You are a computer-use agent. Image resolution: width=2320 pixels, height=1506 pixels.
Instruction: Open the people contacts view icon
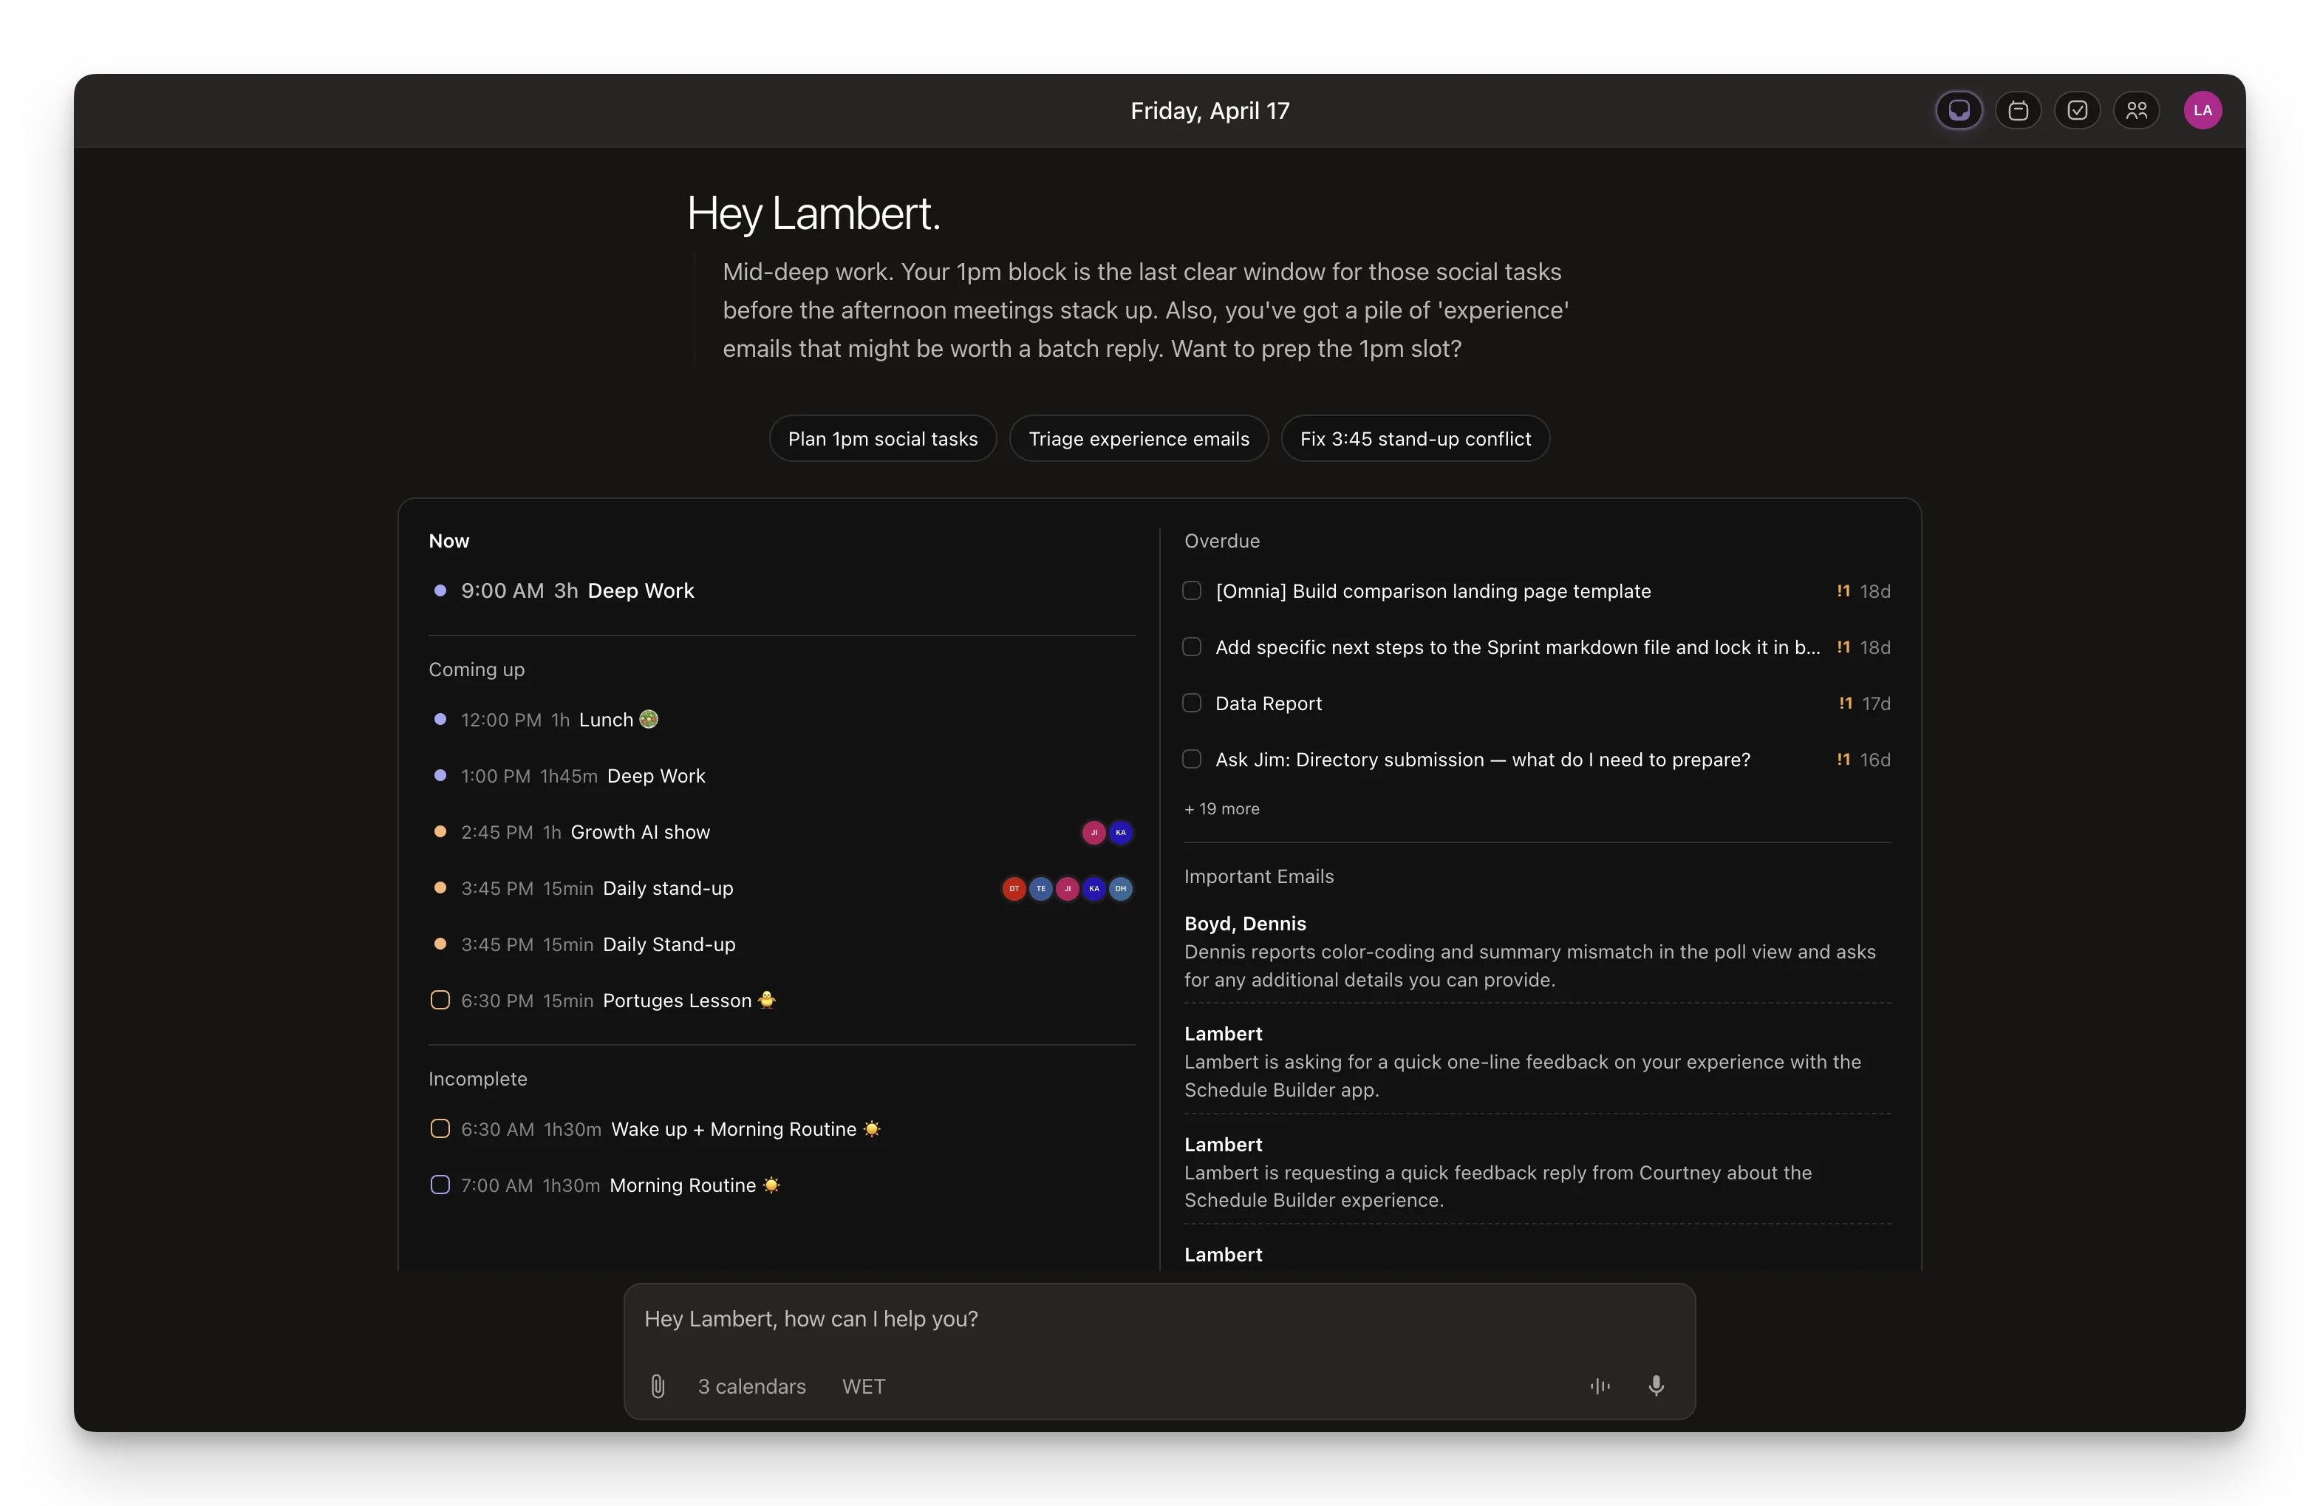(x=2137, y=110)
